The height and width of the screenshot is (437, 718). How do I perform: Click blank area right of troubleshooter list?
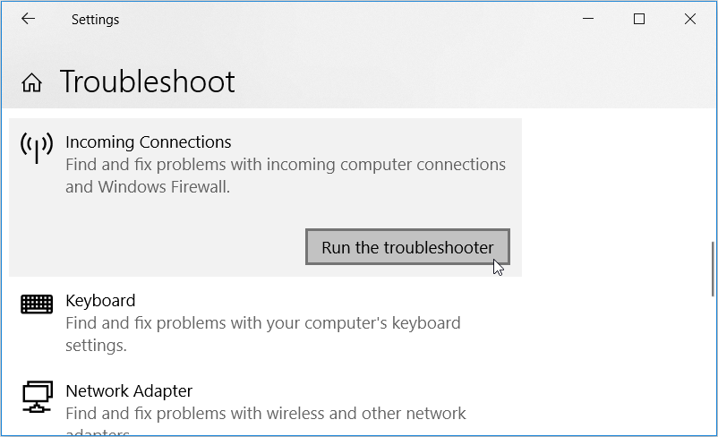point(618,269)
